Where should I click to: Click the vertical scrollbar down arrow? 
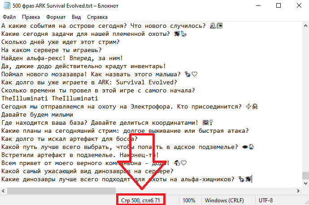[305, 183]
